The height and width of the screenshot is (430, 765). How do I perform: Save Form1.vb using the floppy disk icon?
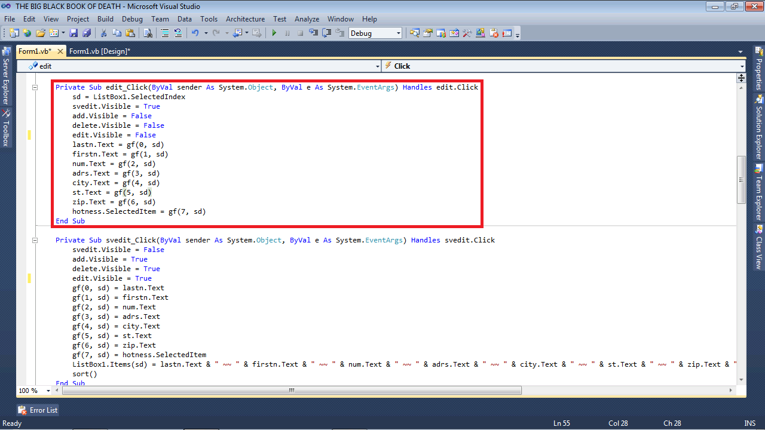coord(74,33)
